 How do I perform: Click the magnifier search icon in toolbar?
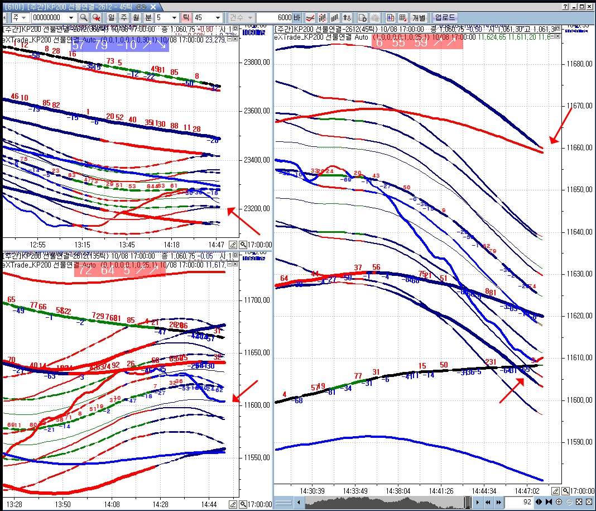[84, 17]
